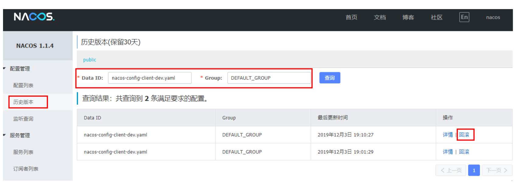Focus the Group input field

coord(269,78)
